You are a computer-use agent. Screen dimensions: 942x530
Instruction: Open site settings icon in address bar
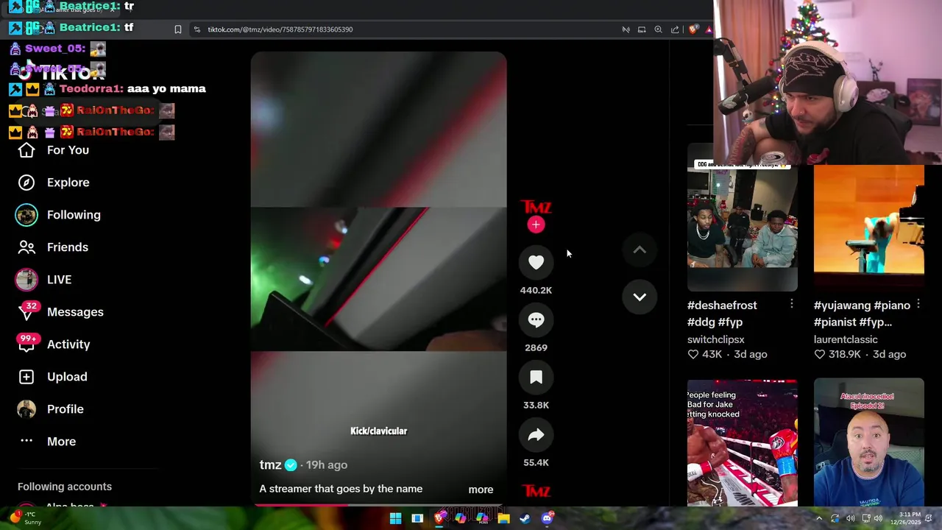pos(196,29)
